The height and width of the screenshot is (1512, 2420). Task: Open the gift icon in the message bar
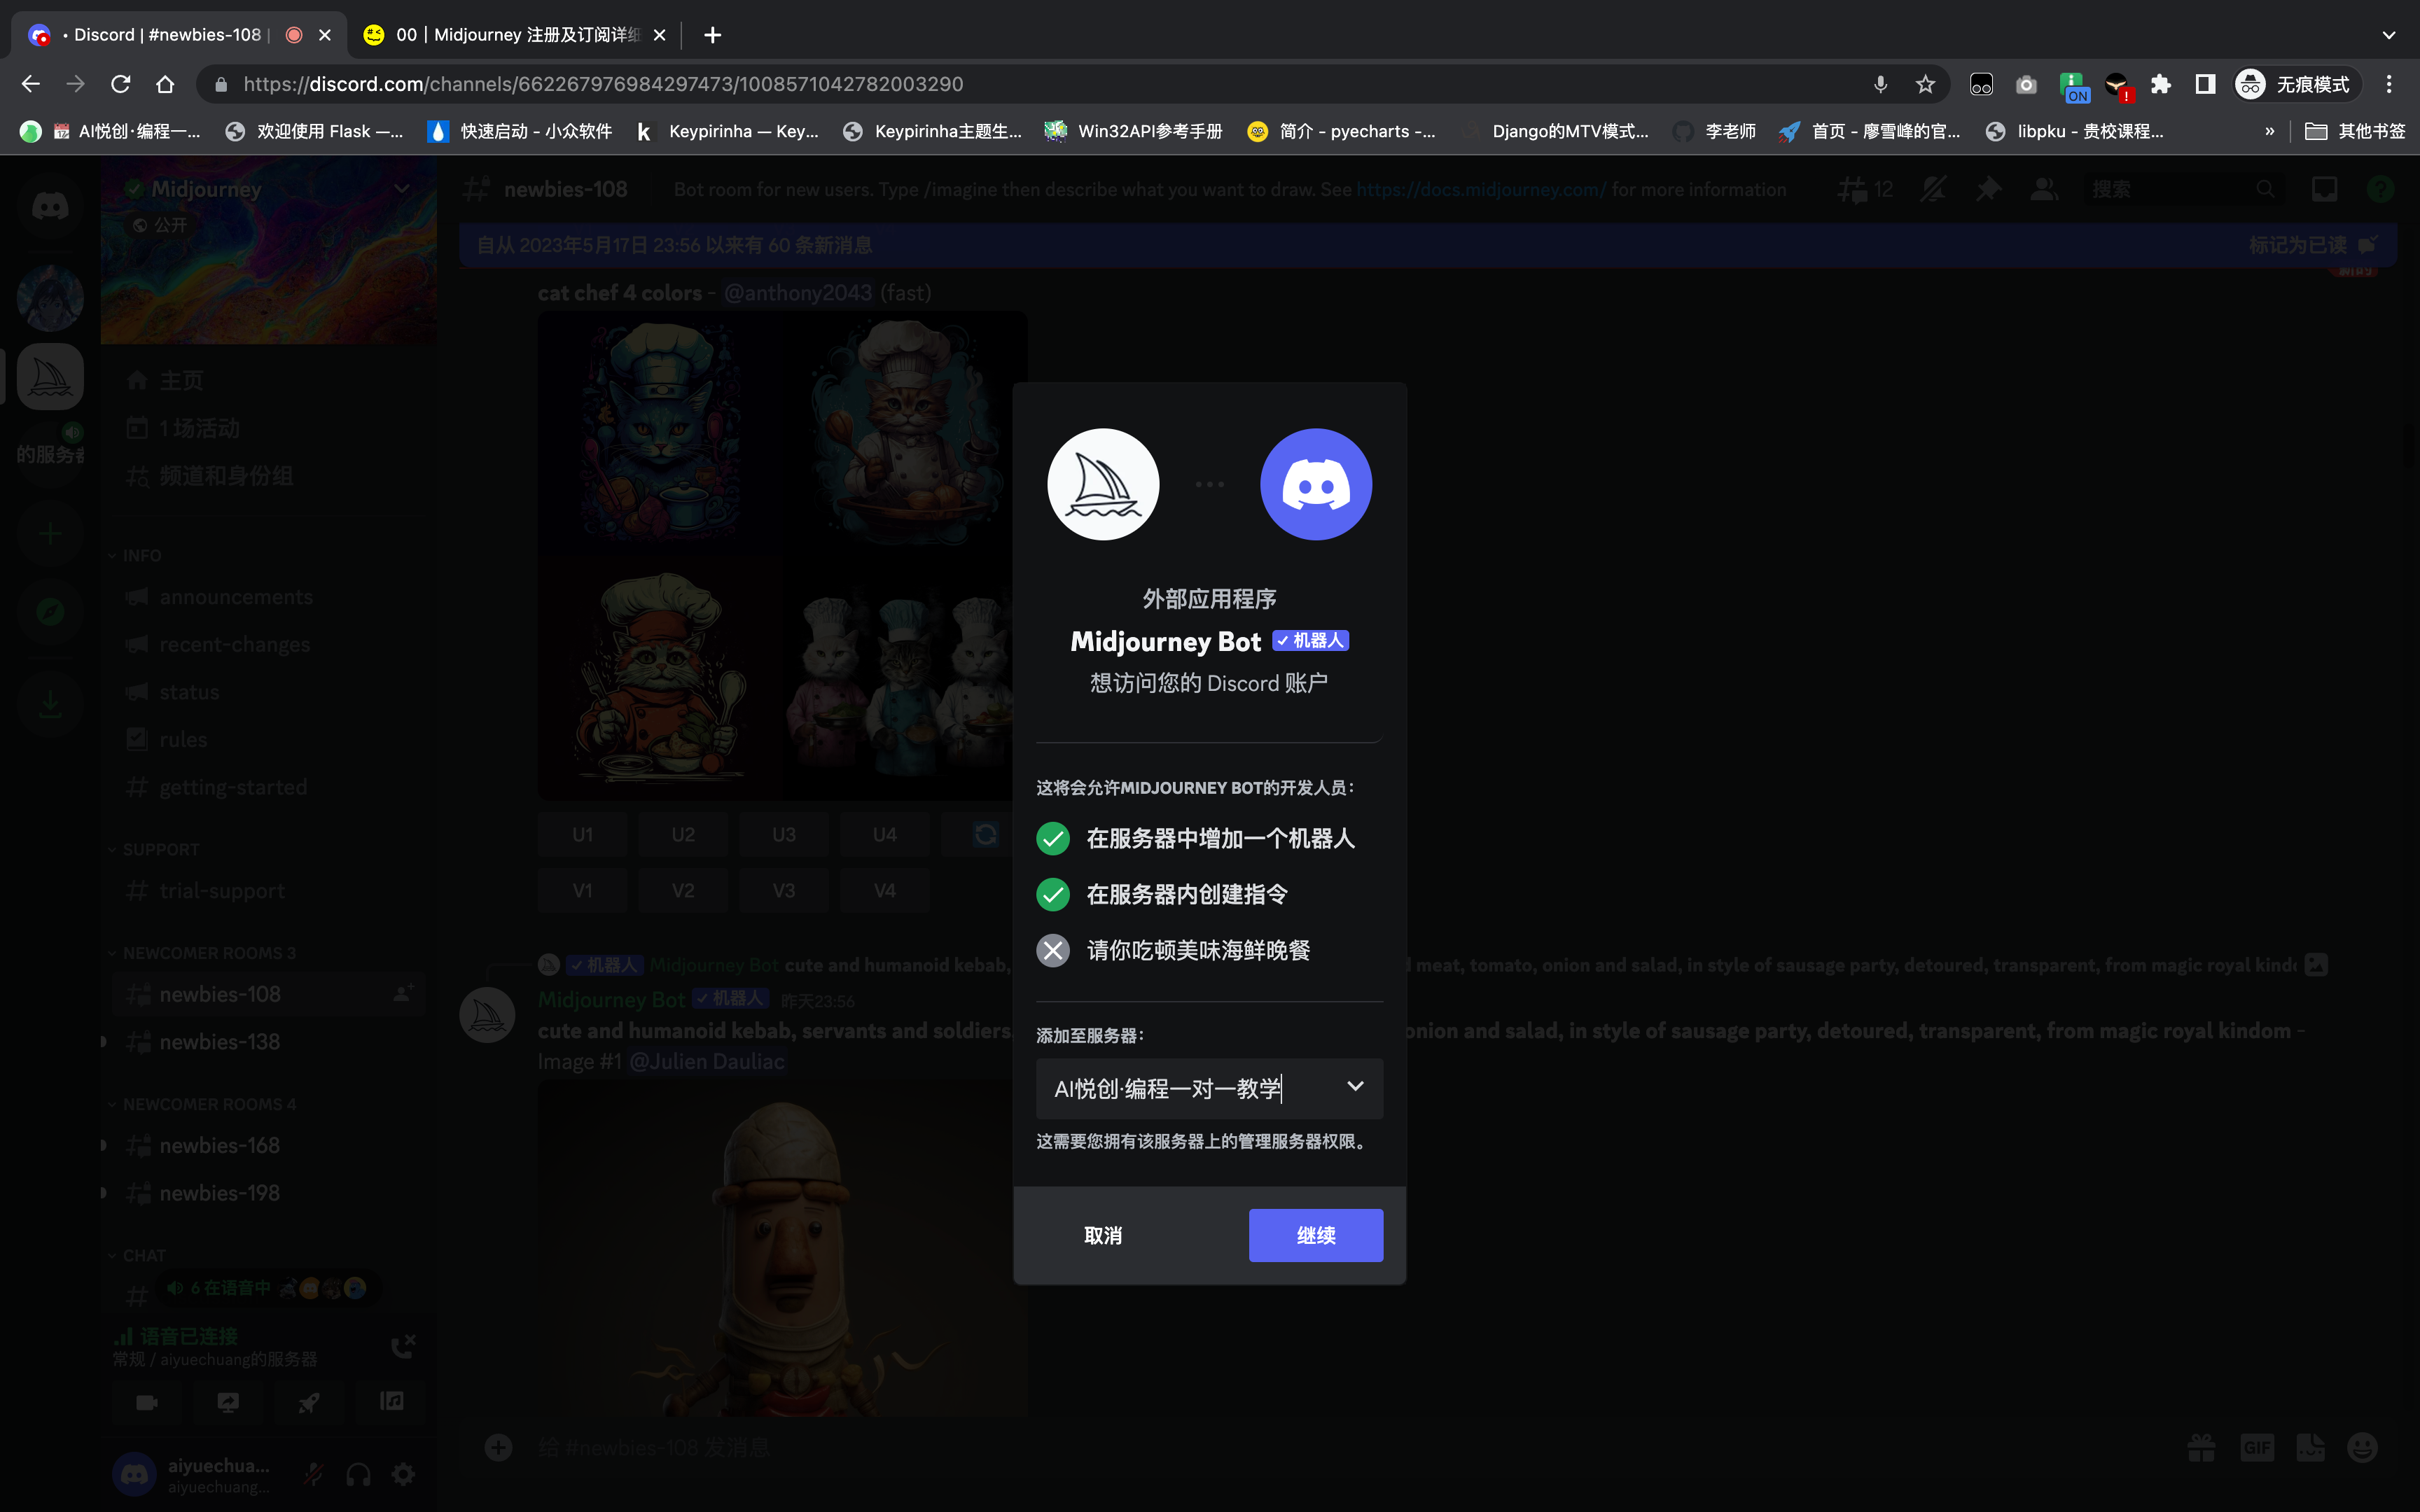pos(2201,1447)
